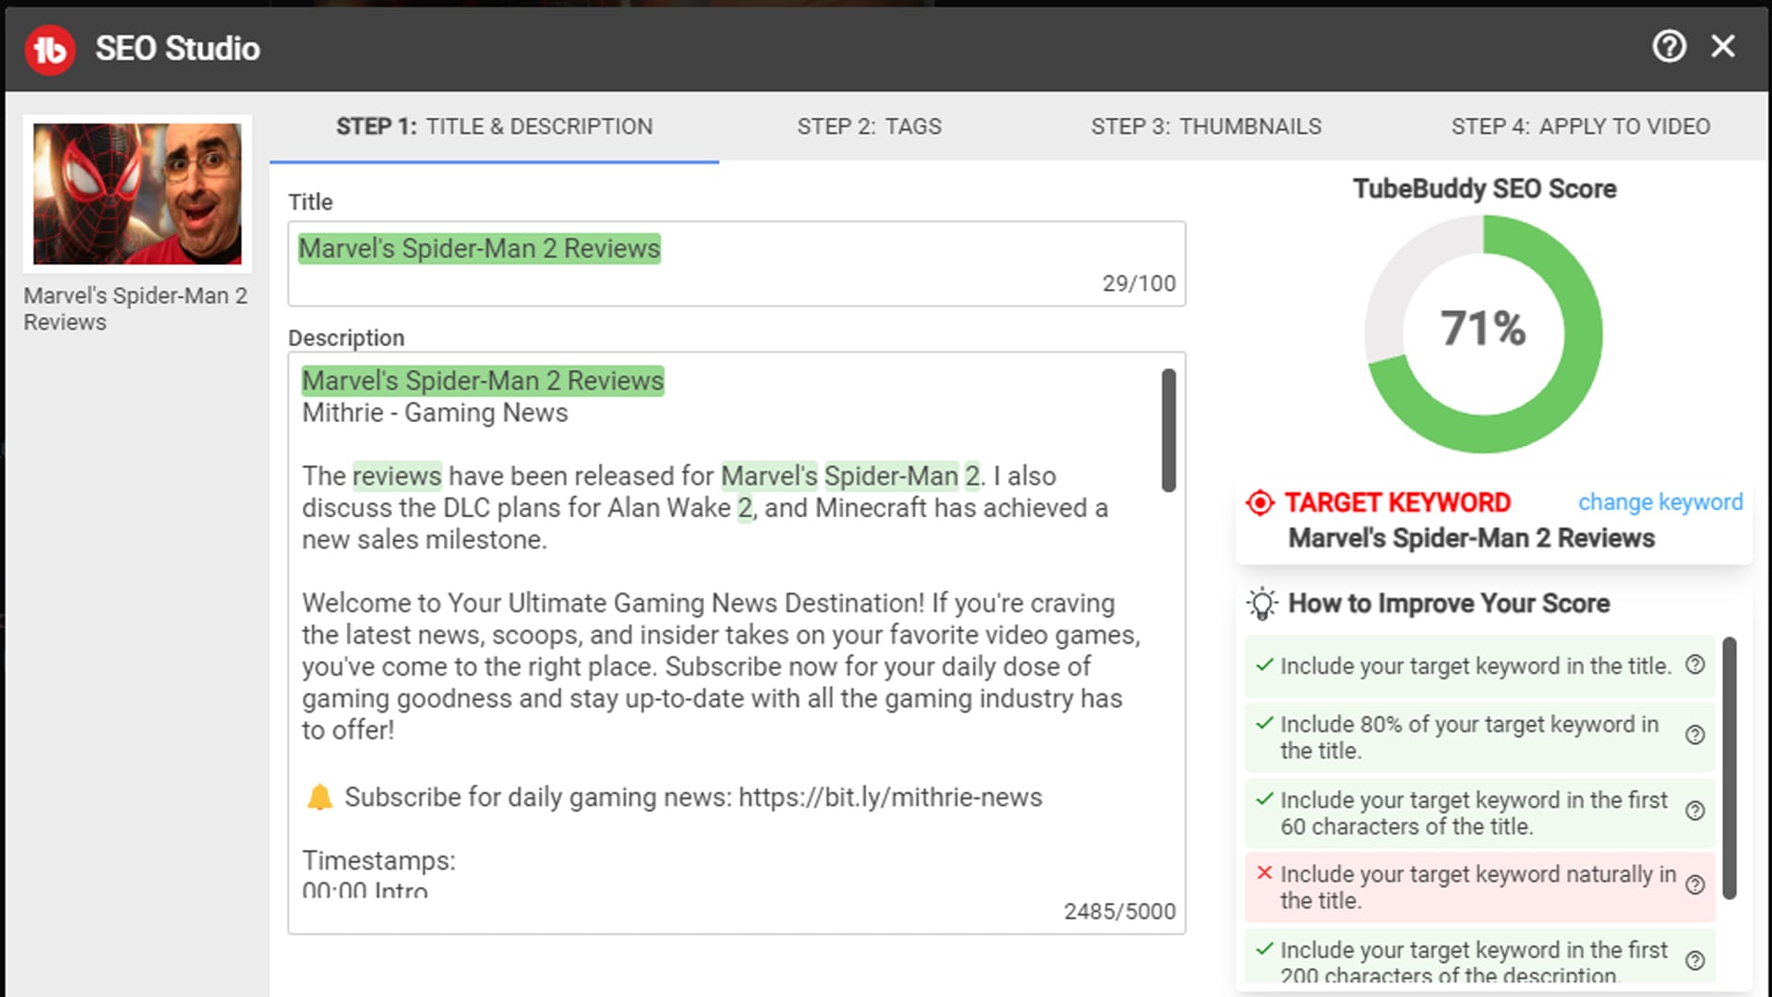
Task: Click the Title input field
Action: [736, 263]
